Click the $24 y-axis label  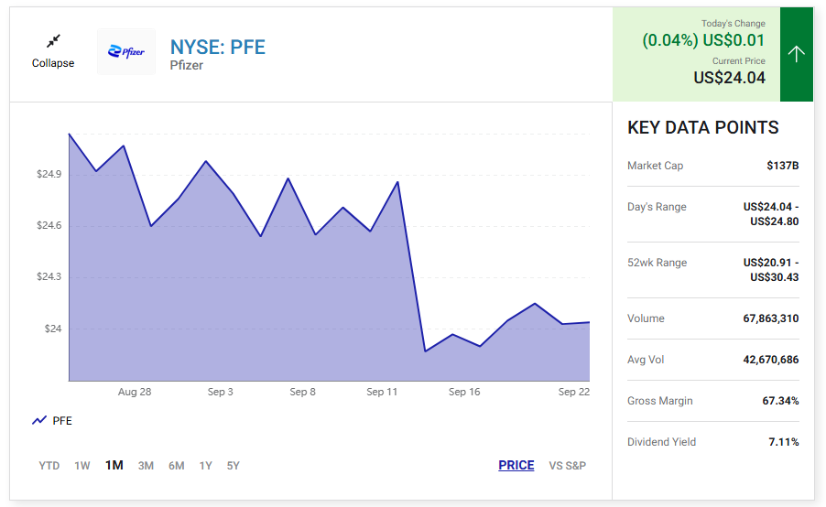[53, 329]
